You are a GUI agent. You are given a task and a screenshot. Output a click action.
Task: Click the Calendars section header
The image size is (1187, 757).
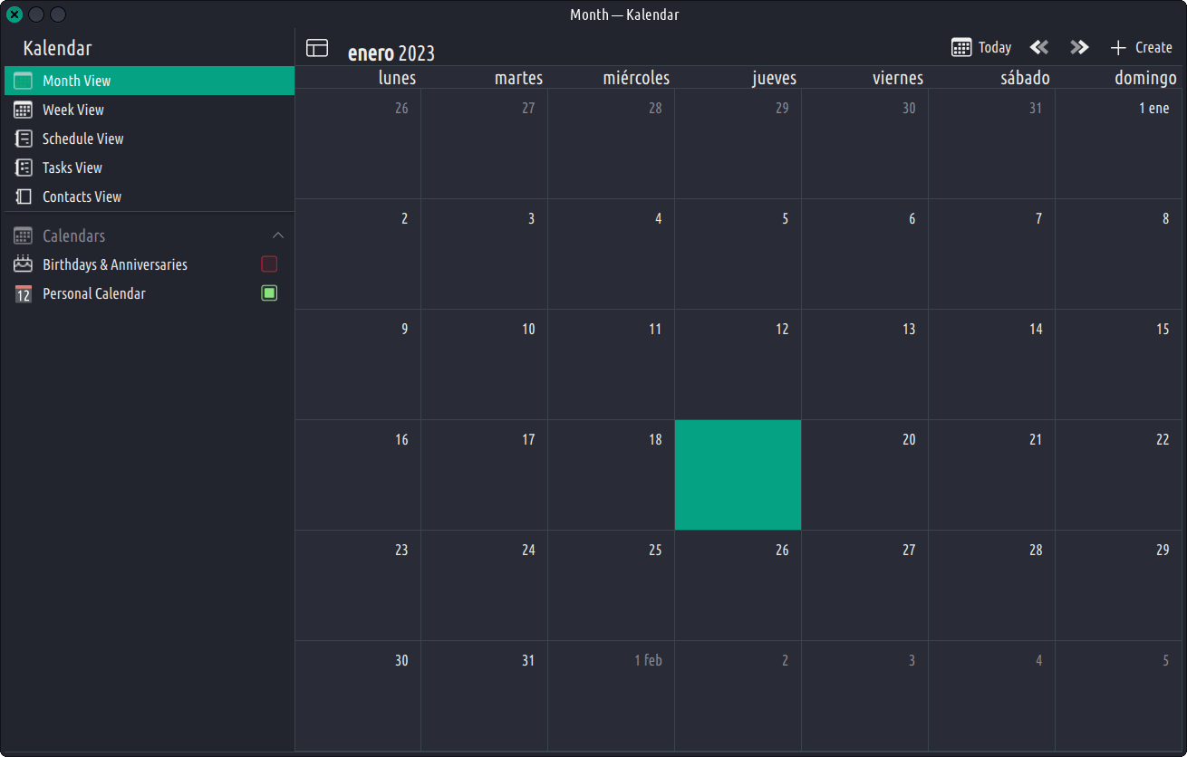(74, 235)
